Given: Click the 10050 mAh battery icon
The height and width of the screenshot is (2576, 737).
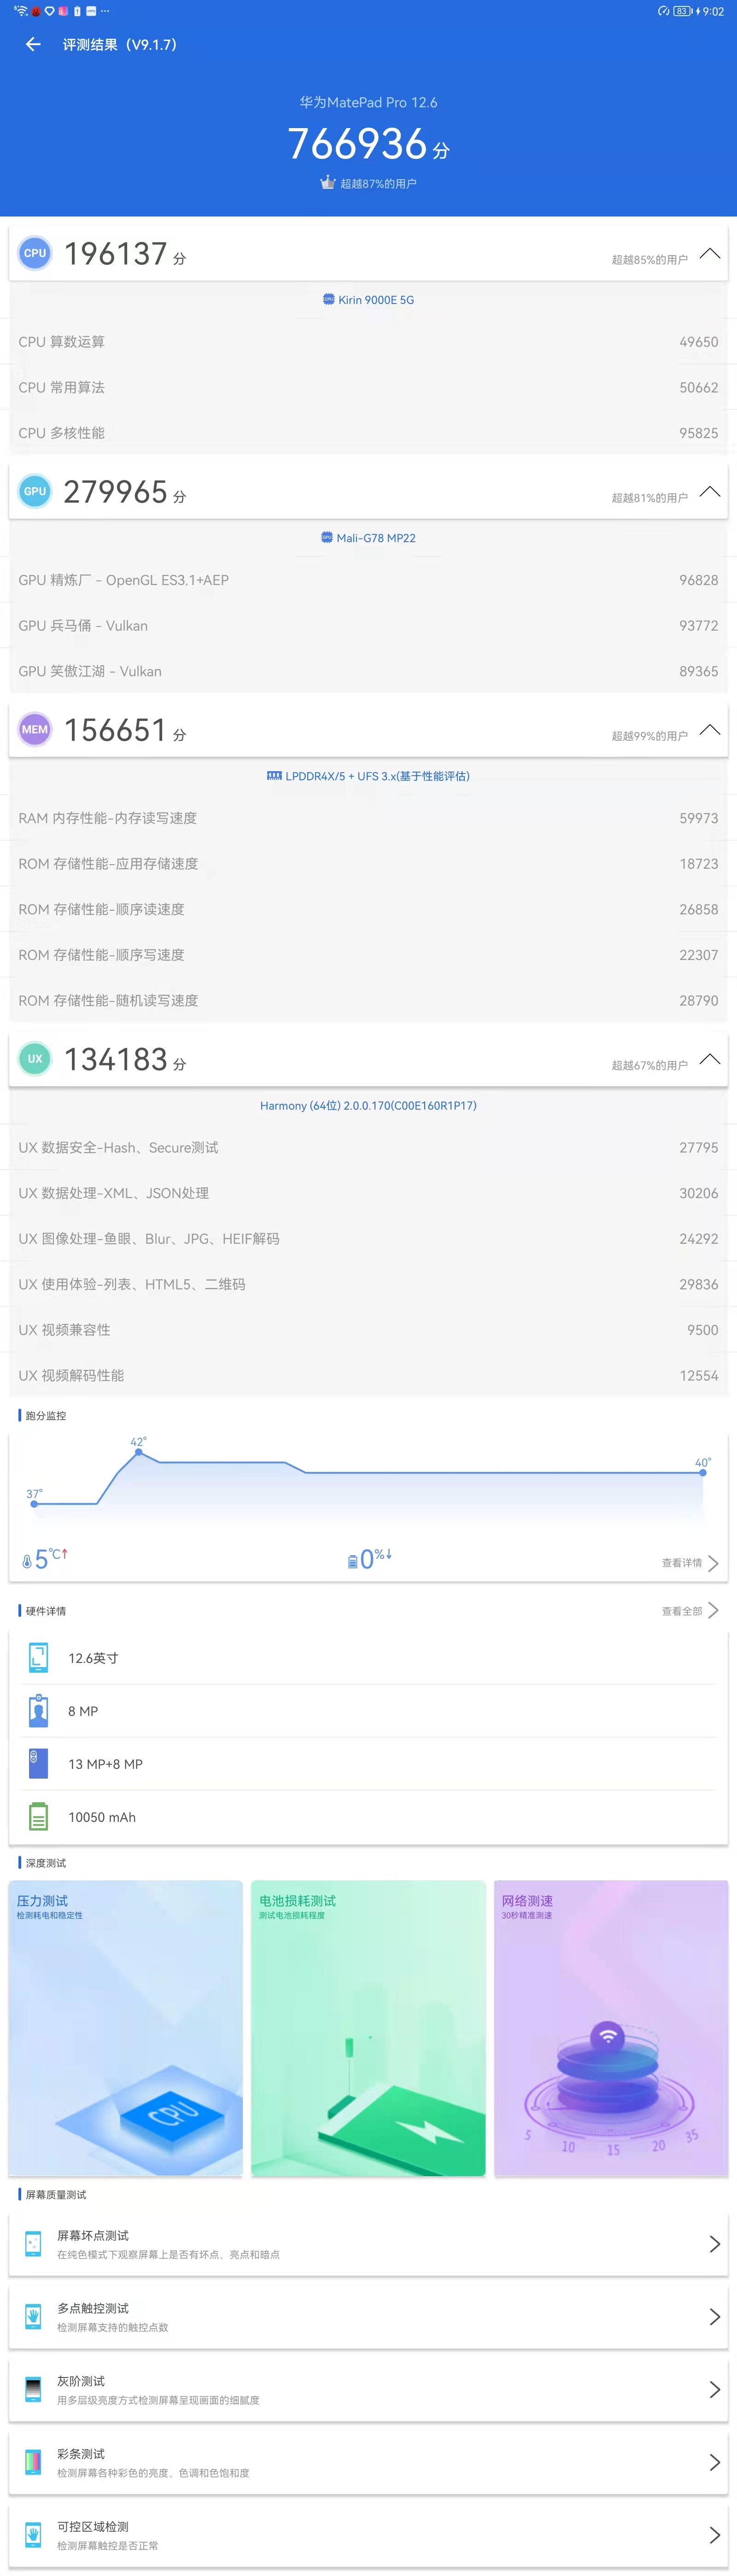Looking at the screenshot, I should (x=38, y=1816).
